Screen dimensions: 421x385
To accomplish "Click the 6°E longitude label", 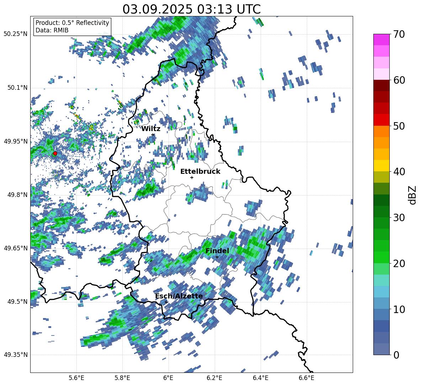I will (x=168, y=378).
